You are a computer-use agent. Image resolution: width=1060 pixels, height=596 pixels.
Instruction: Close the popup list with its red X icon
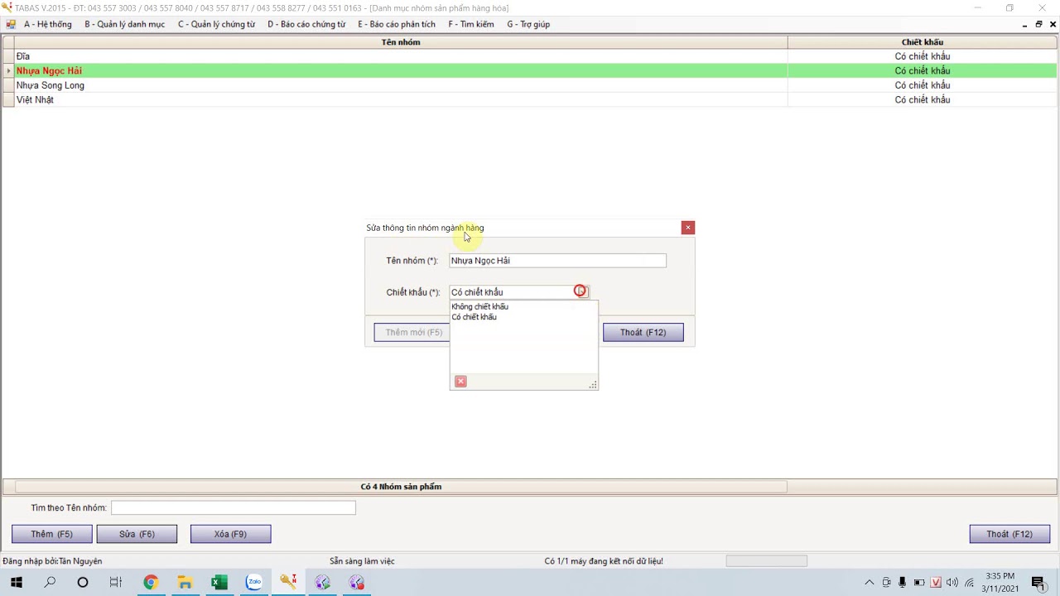[x=460, y=382]
